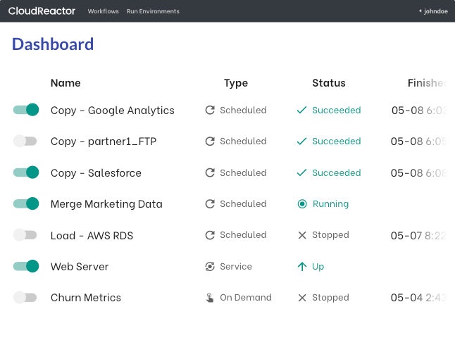The image size is (455, 340).
Task: Sort by the Name column header
Action: click(x=66, y=83)
